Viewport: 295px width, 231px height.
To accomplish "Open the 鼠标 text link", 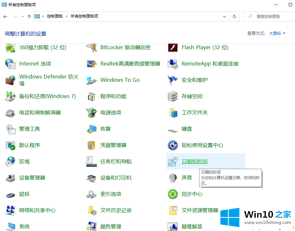I will [x=24, y=194].
